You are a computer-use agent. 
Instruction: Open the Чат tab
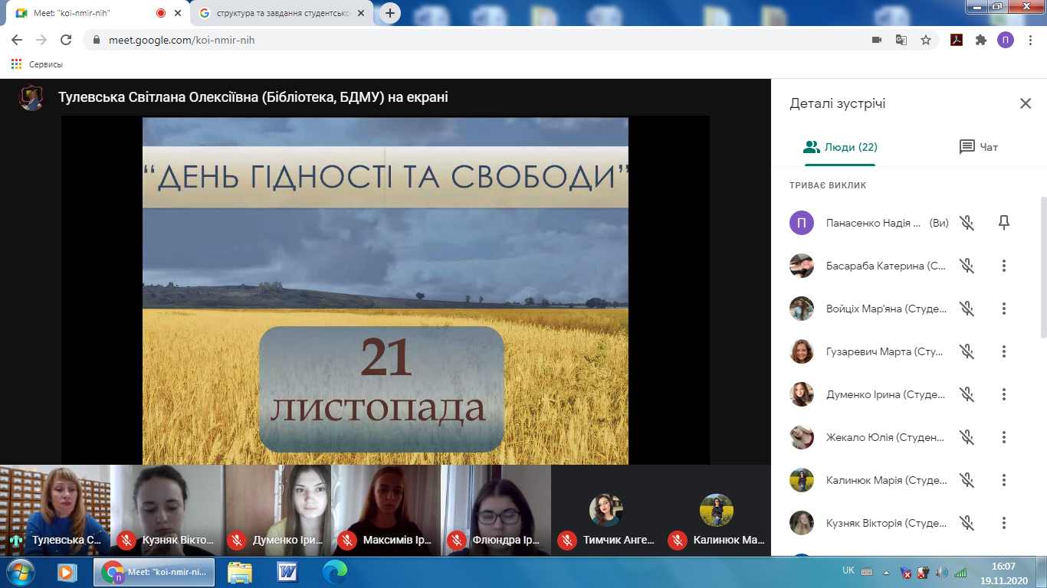[x=979, y=147]
